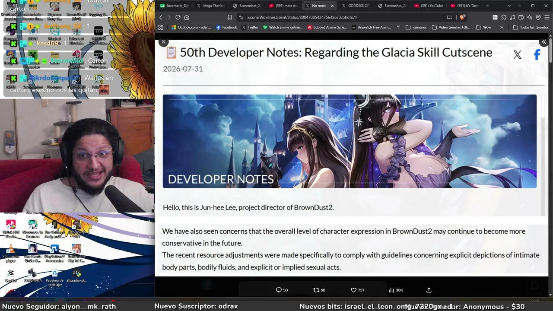Open TikTok LIVE Studio desktop shortcut
This screenshot has width=553, height=311.
click(x=11, y=229)
